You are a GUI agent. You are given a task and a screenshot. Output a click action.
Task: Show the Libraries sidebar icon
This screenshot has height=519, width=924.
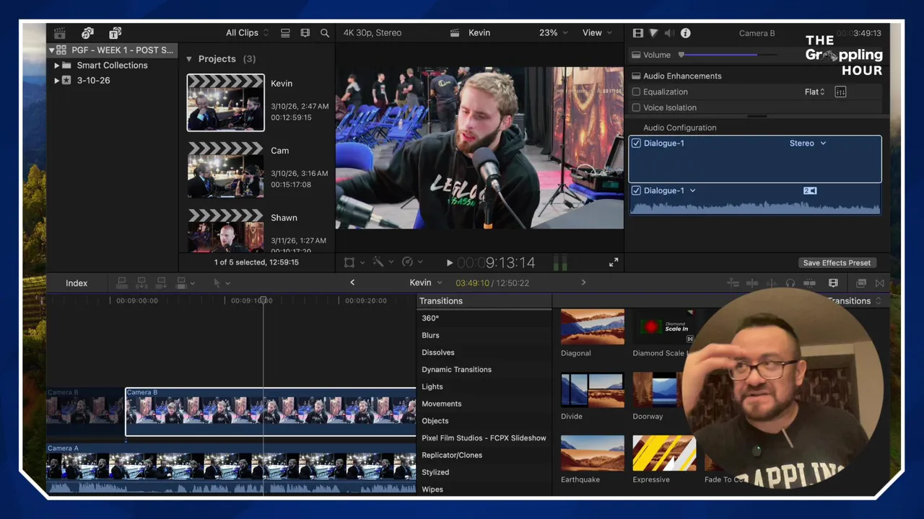coord(60,33)
